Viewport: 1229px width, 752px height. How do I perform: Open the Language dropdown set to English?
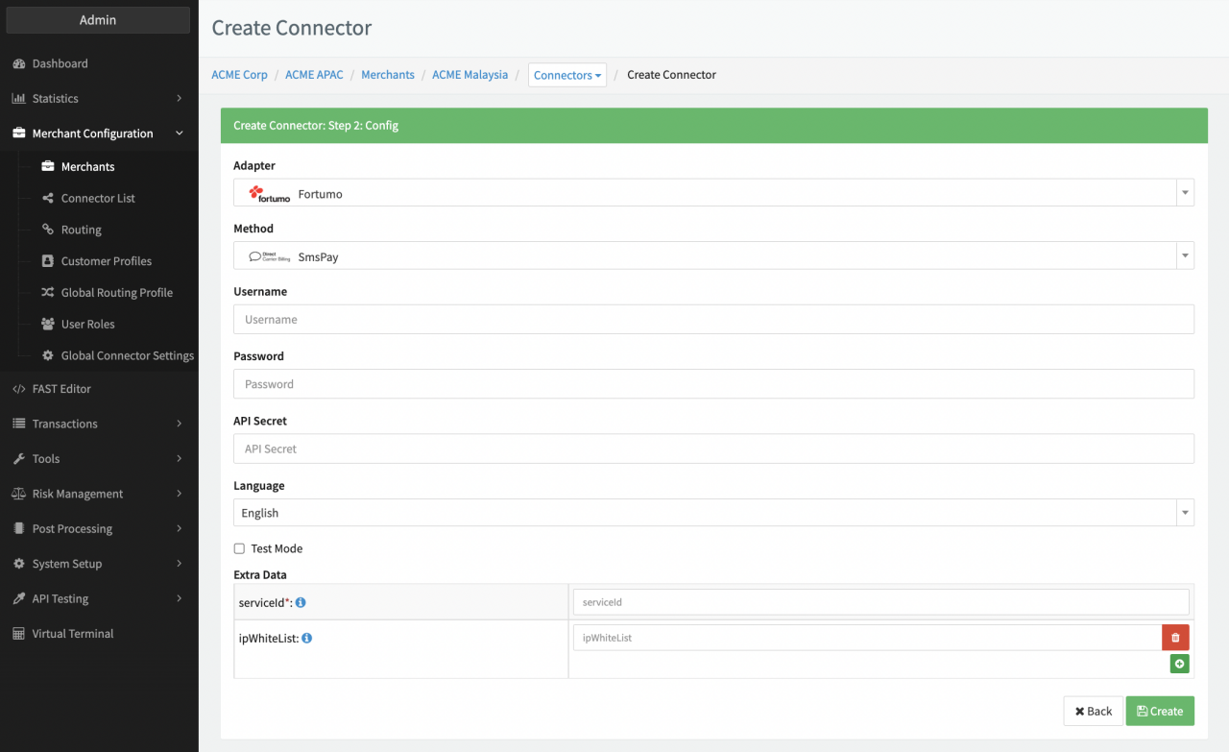[x=713, y=514]
